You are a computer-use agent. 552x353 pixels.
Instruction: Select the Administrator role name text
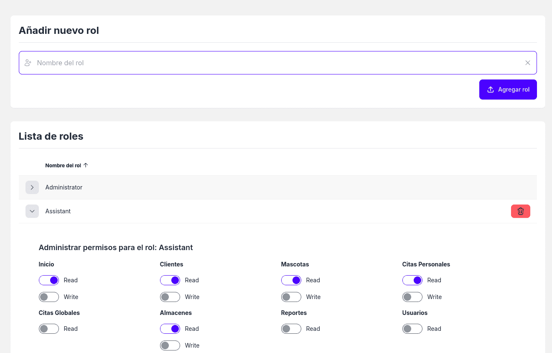click(64, 187)
